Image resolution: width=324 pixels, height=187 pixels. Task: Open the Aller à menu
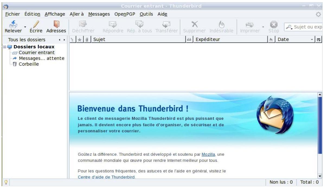pyautogui.click(x=76, y=14)
